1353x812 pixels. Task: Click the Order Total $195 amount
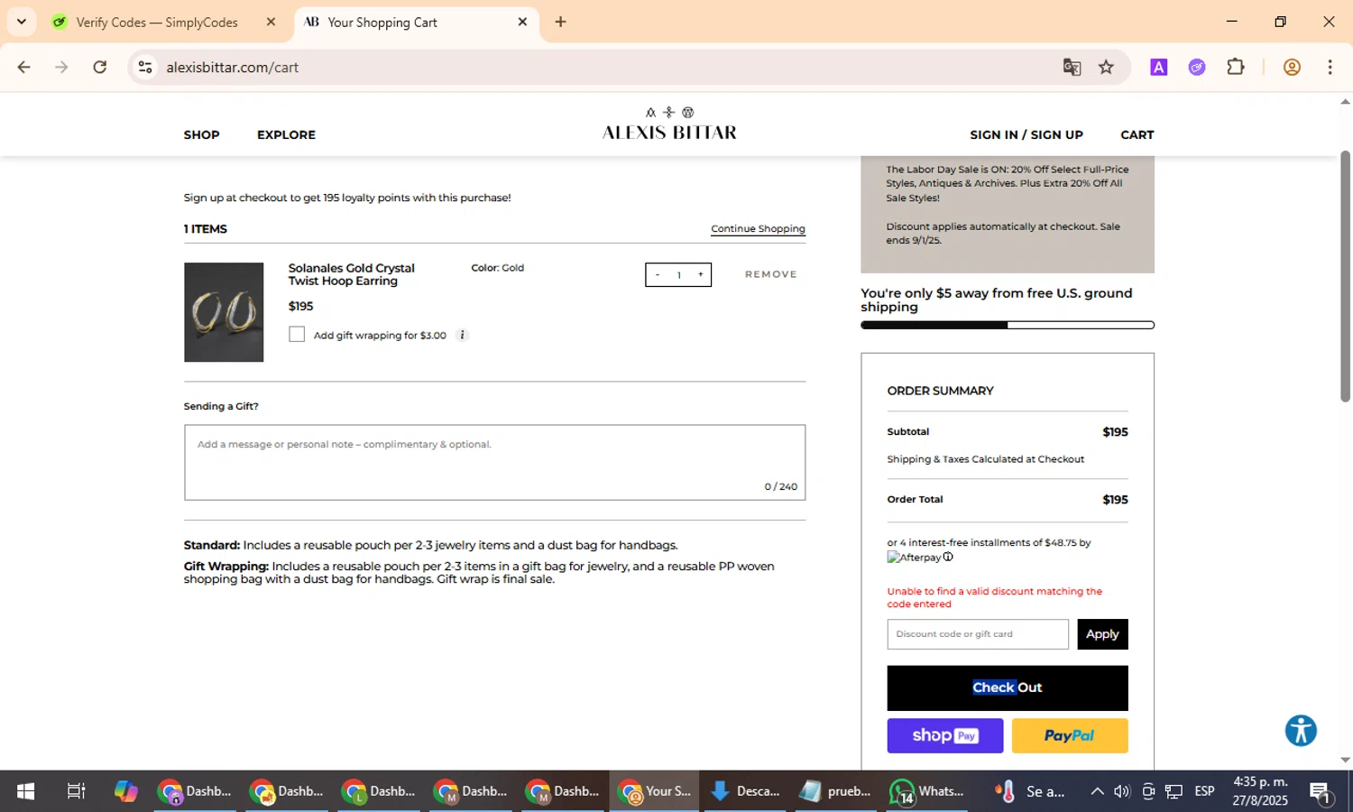pos(1115,500)
